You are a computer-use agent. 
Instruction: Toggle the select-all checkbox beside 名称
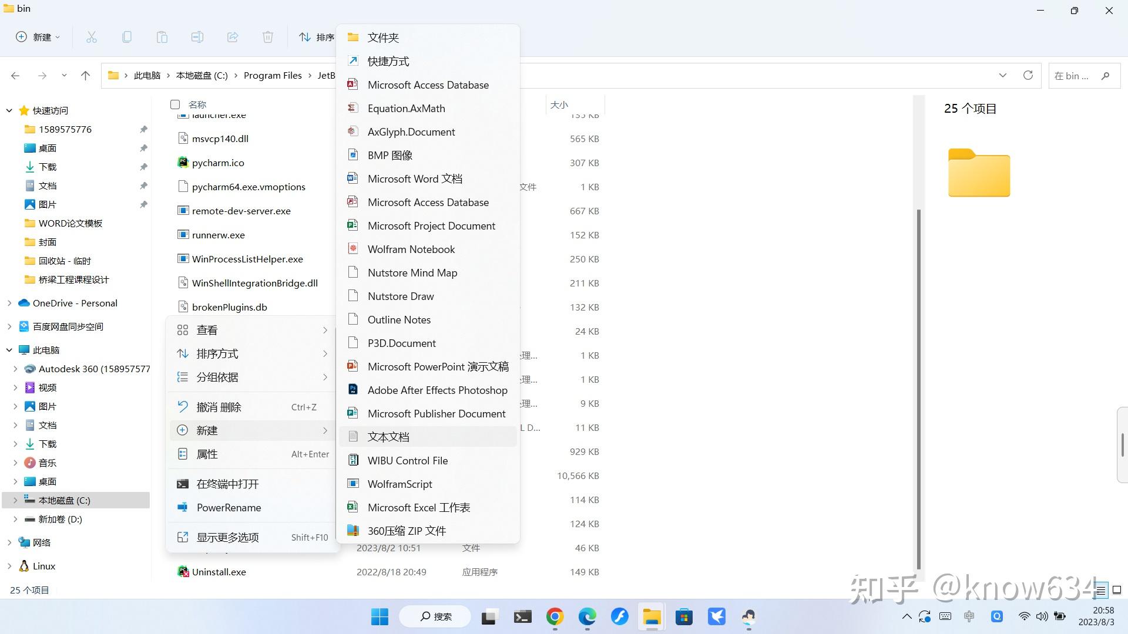pyautogui.click(x=175, y=104)
